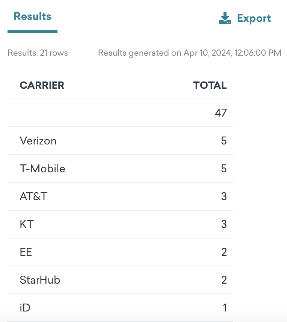
Task: Select the iD carrier row
Action: (x=120, y=308)
